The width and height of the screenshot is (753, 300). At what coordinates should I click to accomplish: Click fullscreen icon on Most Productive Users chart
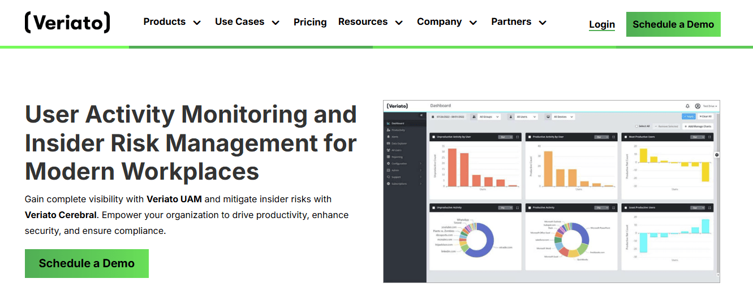click(710, 137)
